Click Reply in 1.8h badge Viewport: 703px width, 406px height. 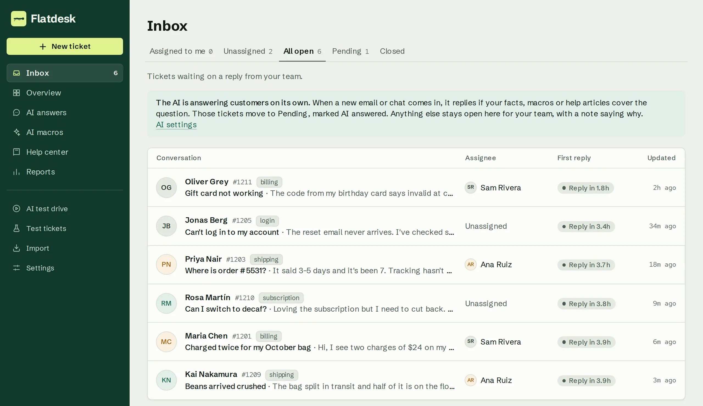click(585, 188)
